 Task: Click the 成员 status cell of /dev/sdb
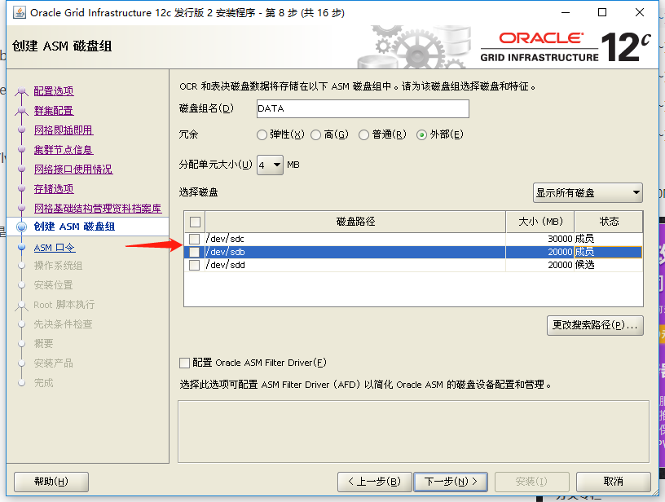(x=608, y=253)
